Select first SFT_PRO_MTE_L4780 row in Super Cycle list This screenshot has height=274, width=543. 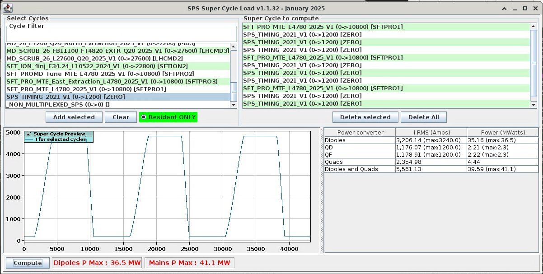(323, 27)
